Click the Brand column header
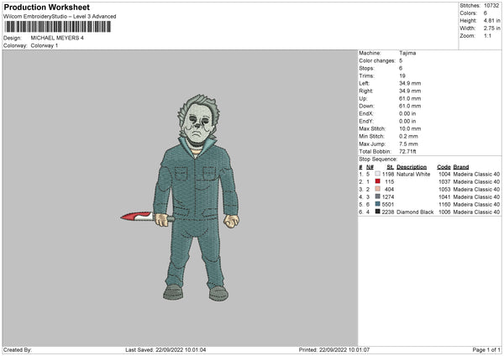 pos(461,167)
